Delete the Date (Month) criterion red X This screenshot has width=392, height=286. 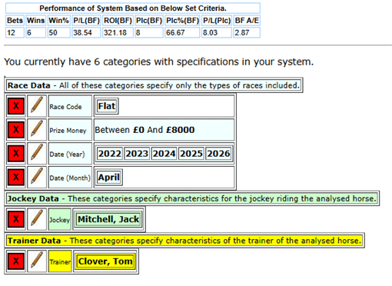click(x=16, y=177)
